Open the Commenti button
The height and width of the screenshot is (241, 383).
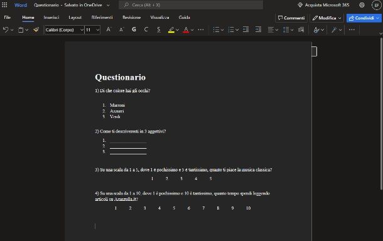[291, 18]
